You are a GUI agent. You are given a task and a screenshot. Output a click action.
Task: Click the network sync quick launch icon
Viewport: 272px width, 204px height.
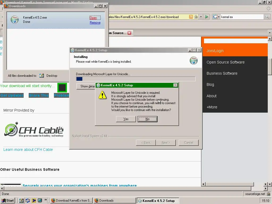28,201
